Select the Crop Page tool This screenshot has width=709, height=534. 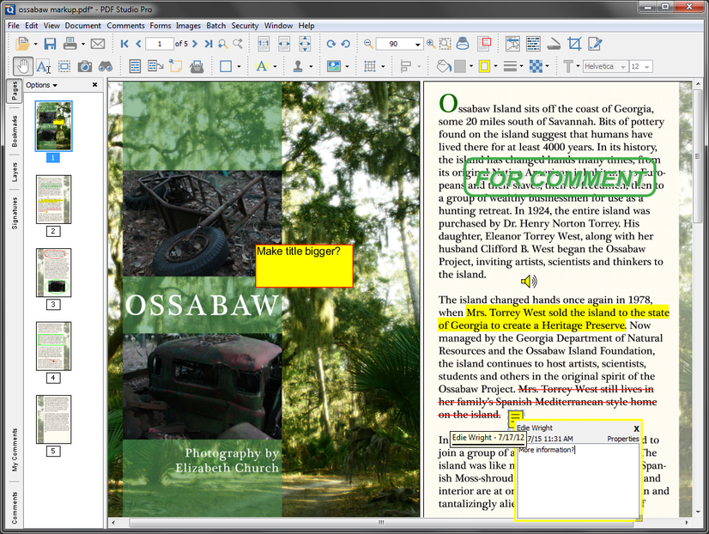click(x=574, y=44)
